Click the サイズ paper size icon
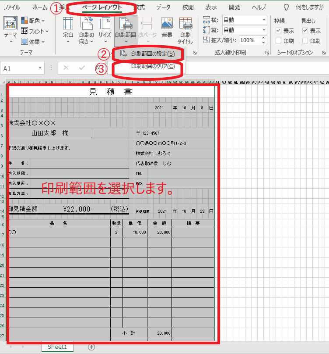Image resolution: width=329 pixels, height=354 pixels. point(105,24)
